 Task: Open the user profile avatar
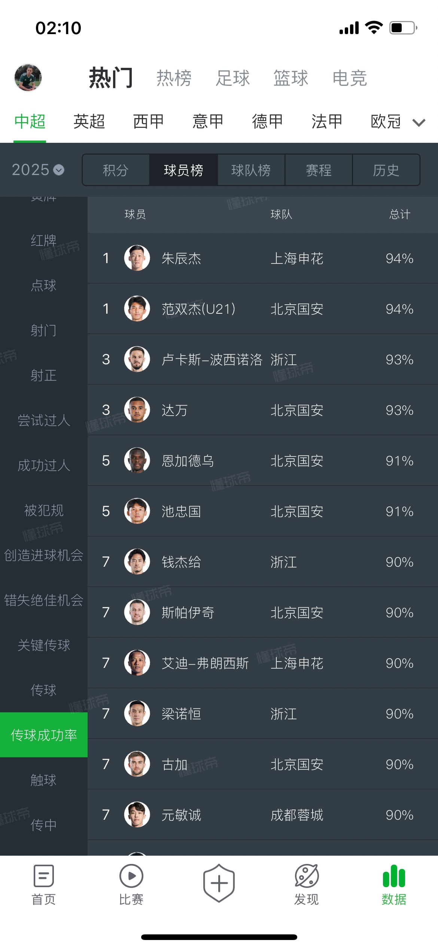click(x=28, y=78)
